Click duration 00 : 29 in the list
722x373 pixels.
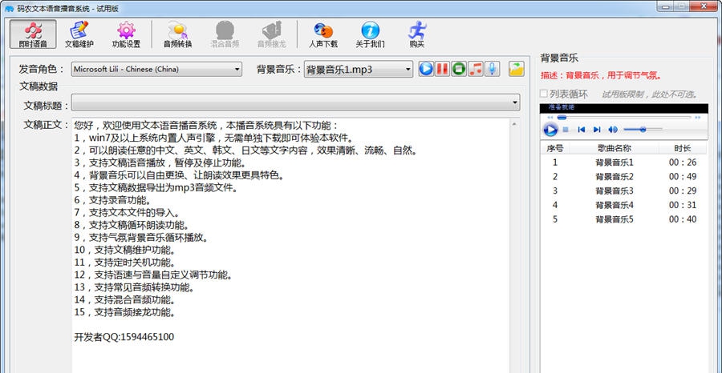pyautogui.click(x=683, y=191)
